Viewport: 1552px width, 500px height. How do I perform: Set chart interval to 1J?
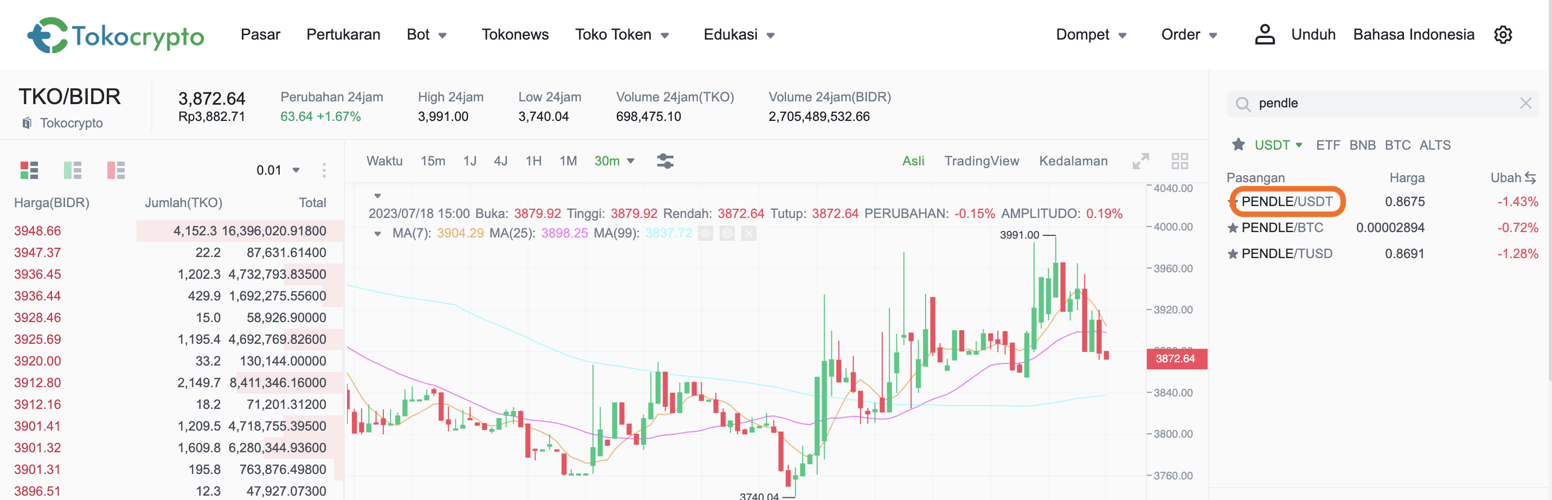click(x=469, y=161)
